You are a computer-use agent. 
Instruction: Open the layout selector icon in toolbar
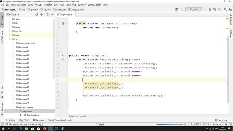pyautogui.click(x=177, y=9)
